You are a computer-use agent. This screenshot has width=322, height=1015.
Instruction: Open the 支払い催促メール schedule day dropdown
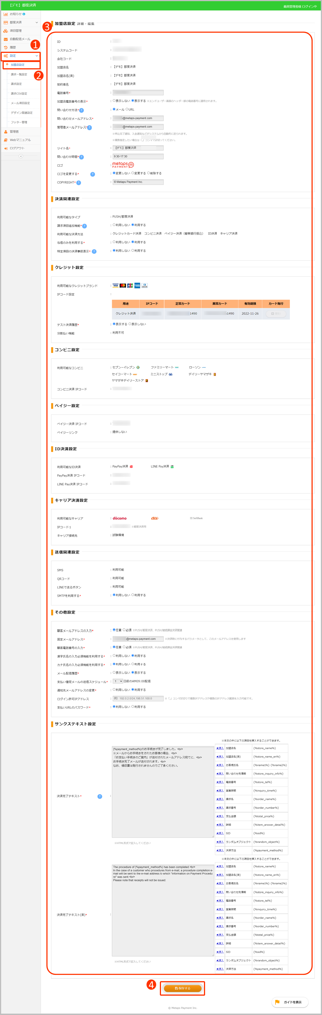pos(118,681)
